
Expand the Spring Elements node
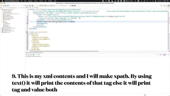coord(2,11)
